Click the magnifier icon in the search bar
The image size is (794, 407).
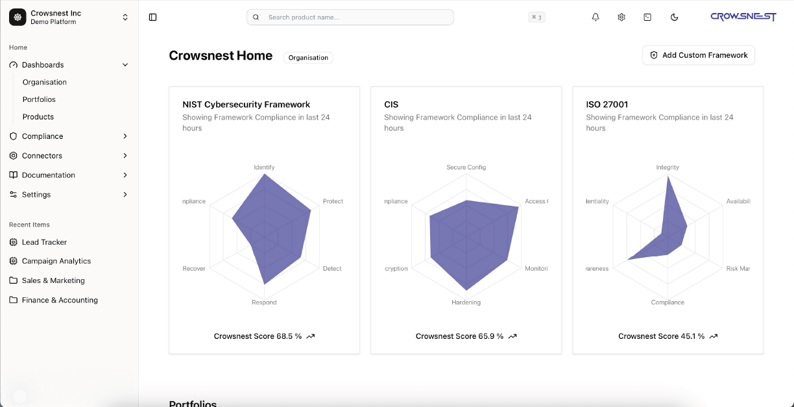click(x=256, y=18)
